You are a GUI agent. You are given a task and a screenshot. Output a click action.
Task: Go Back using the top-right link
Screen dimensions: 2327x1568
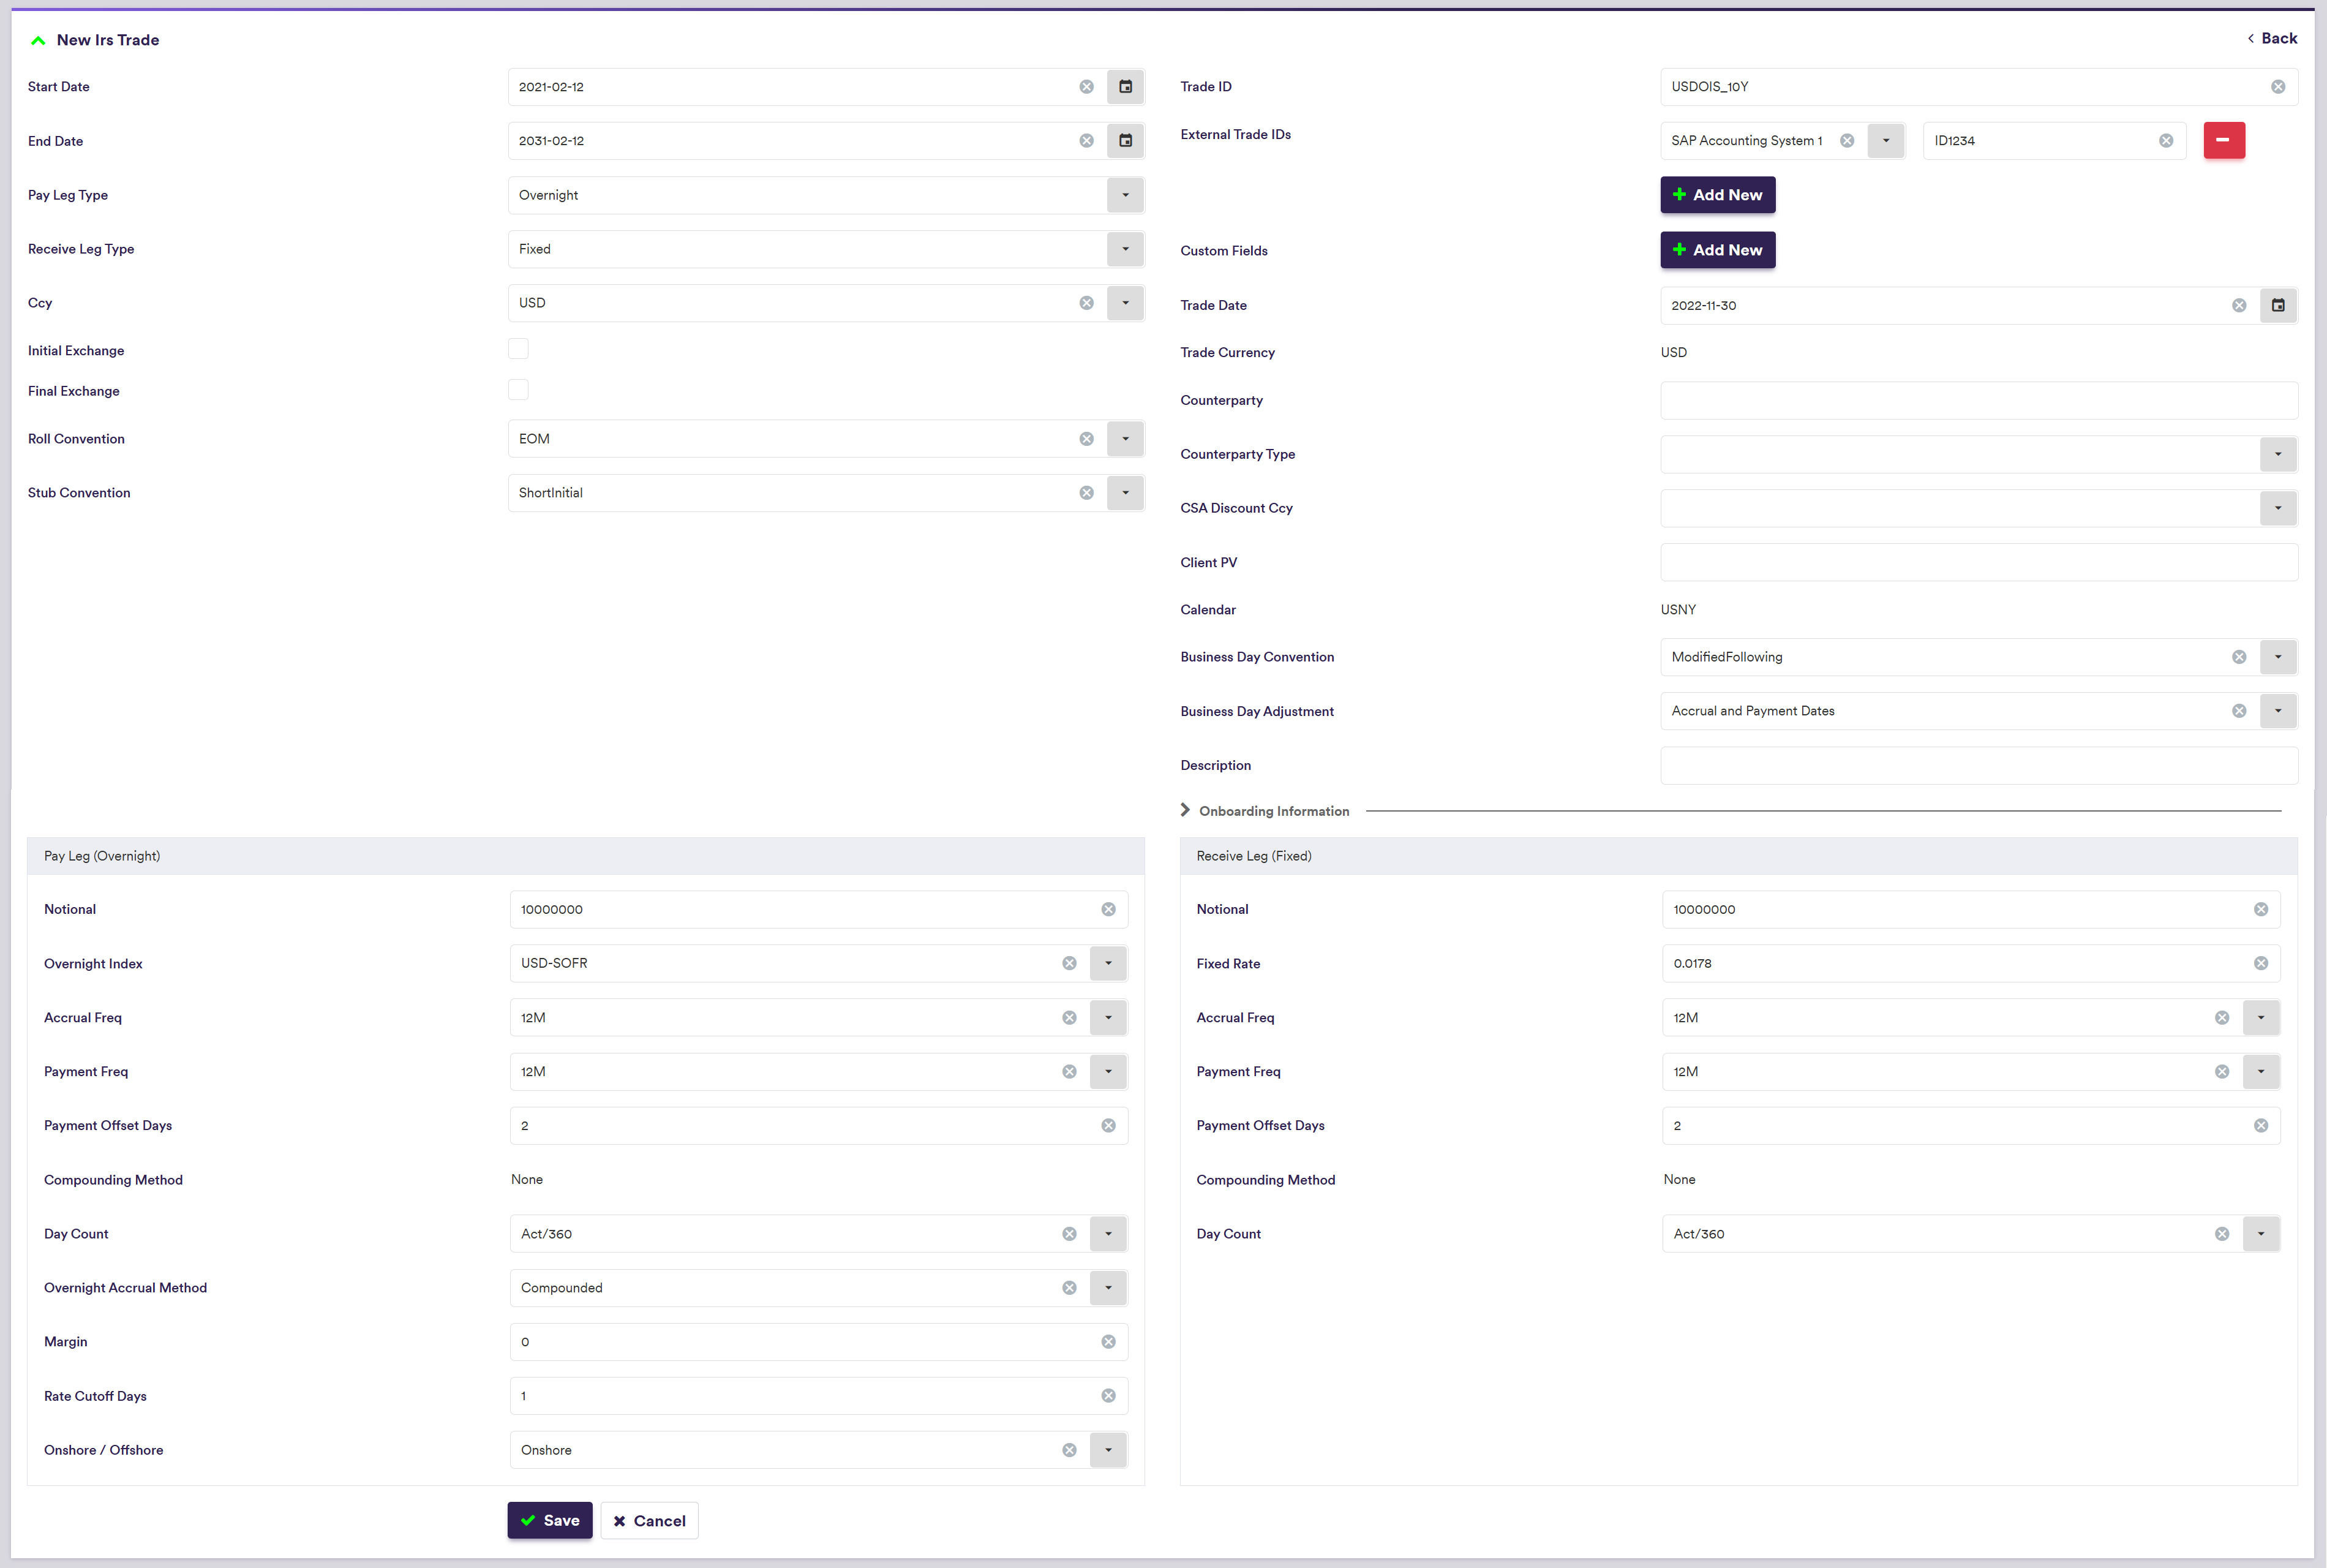[x=2272, y=38]
